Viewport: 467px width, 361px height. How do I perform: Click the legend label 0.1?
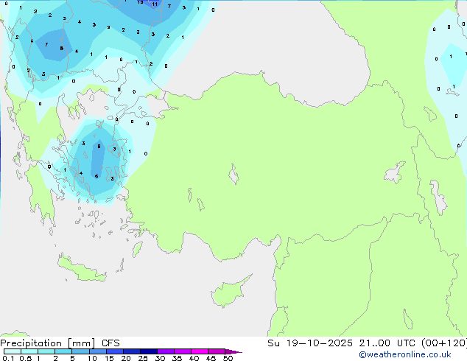[x=8, y=358]
